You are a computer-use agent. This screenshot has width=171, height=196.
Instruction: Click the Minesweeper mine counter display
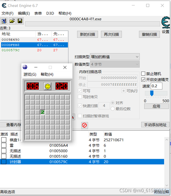(33, 86)
